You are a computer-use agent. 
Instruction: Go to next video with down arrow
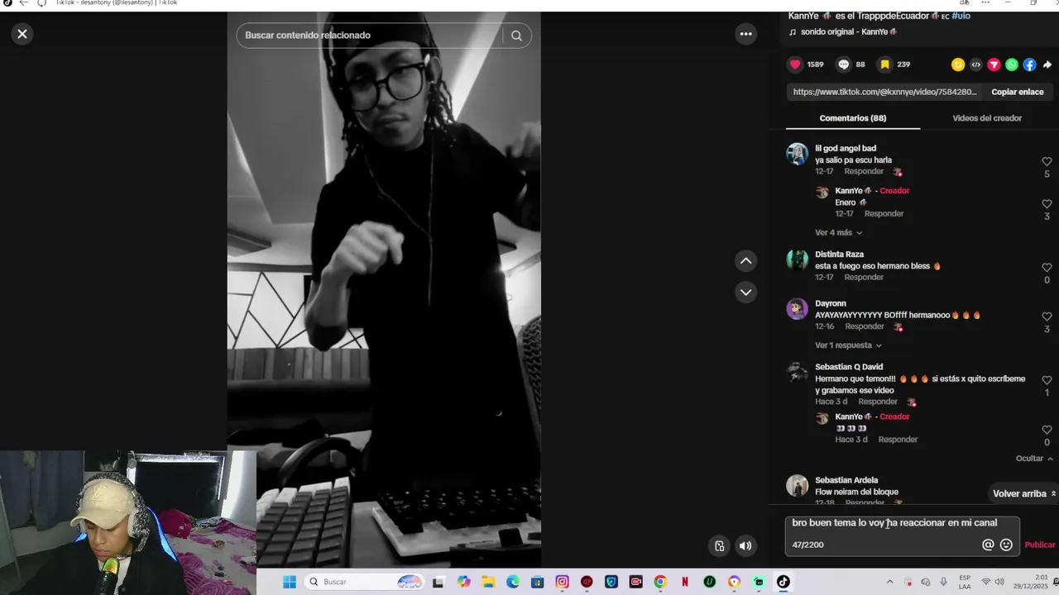pyautogui.click(x=745, y=293)
